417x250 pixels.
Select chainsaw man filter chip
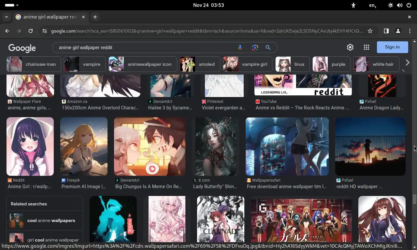[34, 64]
